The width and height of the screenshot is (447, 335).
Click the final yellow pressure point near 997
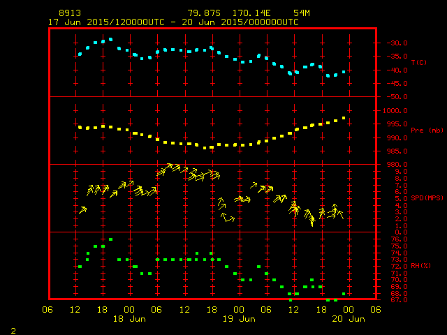point(344,118)
